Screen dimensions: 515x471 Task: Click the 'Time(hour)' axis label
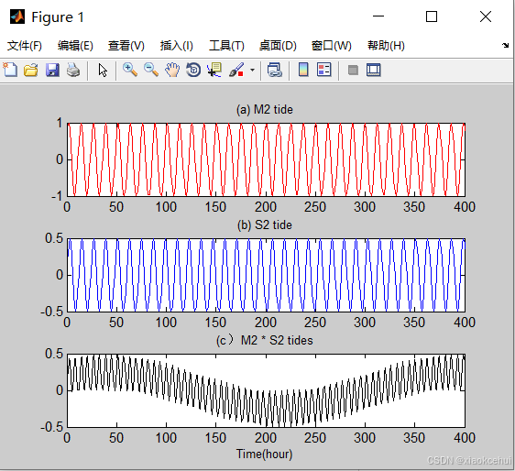[x=265, y=454]
